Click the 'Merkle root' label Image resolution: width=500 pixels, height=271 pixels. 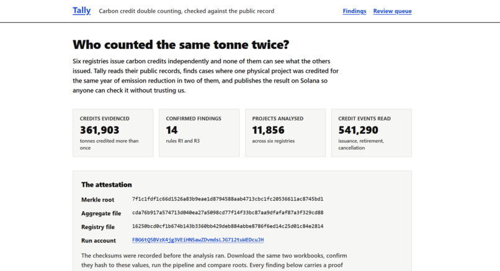click(x=97, y=200)
